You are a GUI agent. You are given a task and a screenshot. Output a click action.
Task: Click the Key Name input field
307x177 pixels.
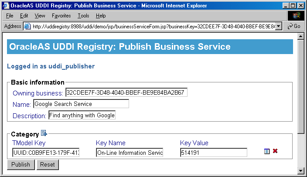pyautogui.click(x=130, y=152)
